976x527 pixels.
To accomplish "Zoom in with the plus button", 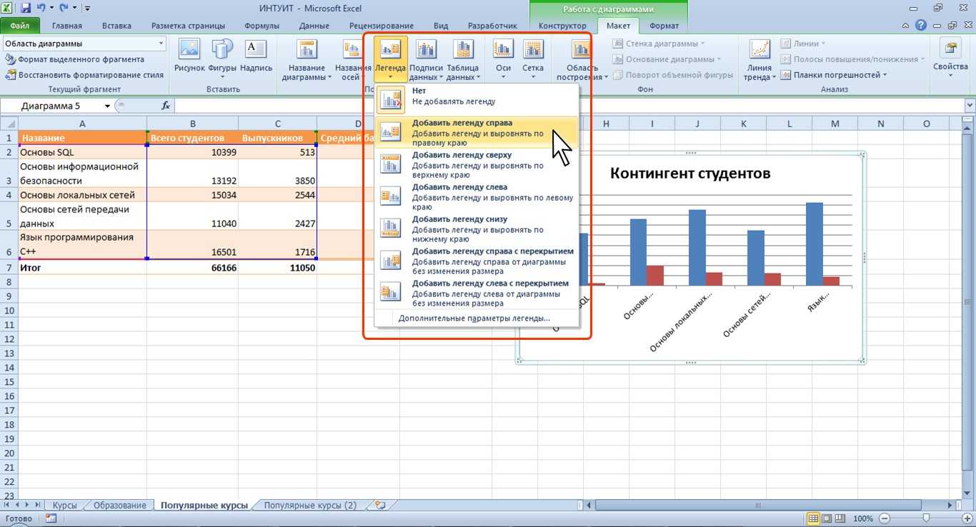I will coord(967,518).
